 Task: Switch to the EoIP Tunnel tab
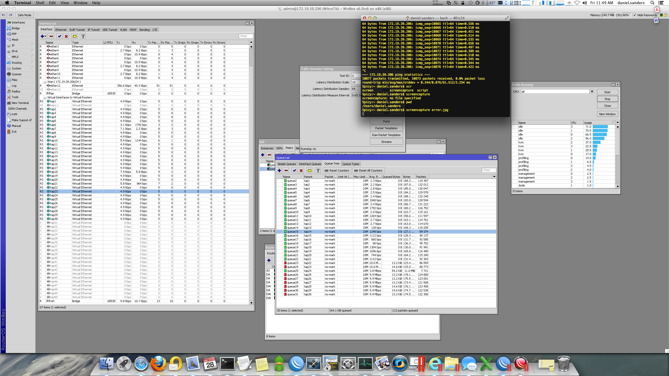coord(77,30)
